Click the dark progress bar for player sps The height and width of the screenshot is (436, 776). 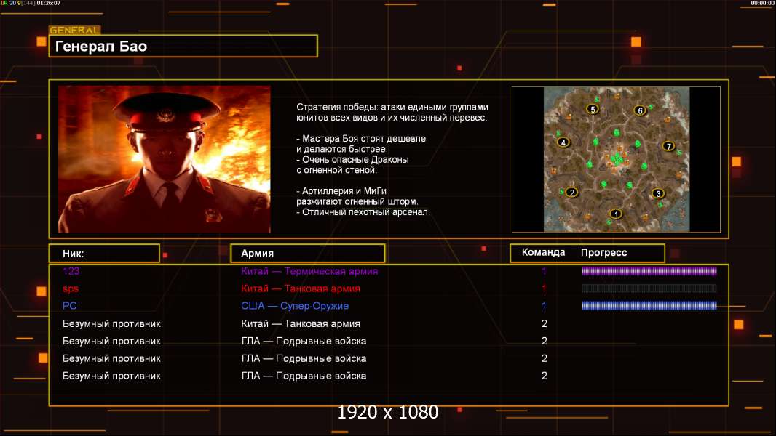[649, 288]
